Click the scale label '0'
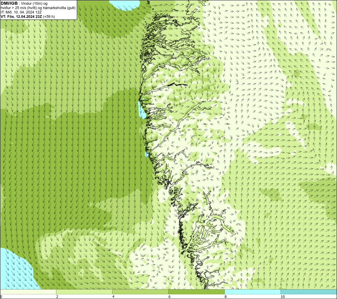This screenshot has height=299, width=337. click(1, 297)
